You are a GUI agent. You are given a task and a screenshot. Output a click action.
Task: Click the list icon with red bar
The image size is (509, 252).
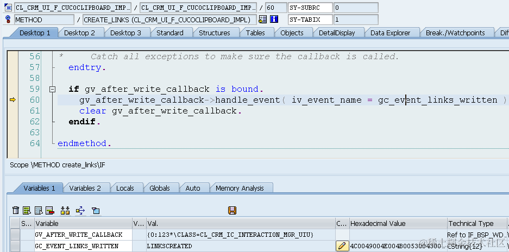49,210
